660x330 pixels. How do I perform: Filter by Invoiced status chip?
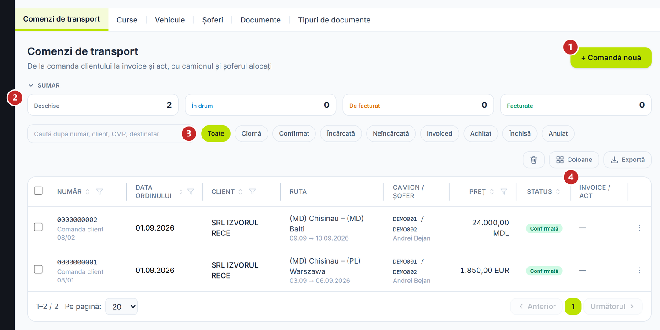click(x=440, y=133)
